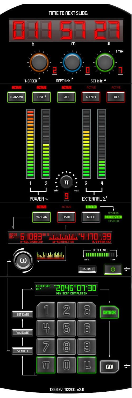Click the BATT LEVEL meter bar
The height and width of the screenshot is (398, 132).
click(100, 254)
